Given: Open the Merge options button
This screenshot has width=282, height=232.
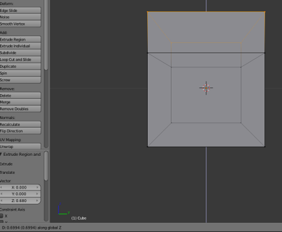Looking at the screenshot, I should (x=20, y=102).
